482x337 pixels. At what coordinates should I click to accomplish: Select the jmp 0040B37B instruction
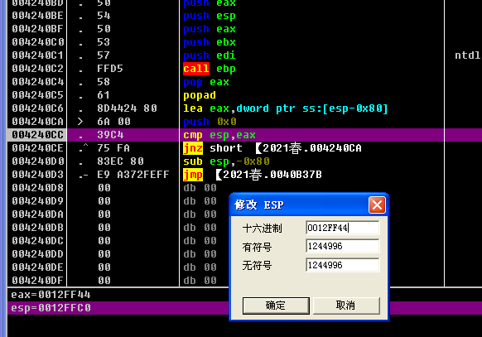[x=253, y=175]
